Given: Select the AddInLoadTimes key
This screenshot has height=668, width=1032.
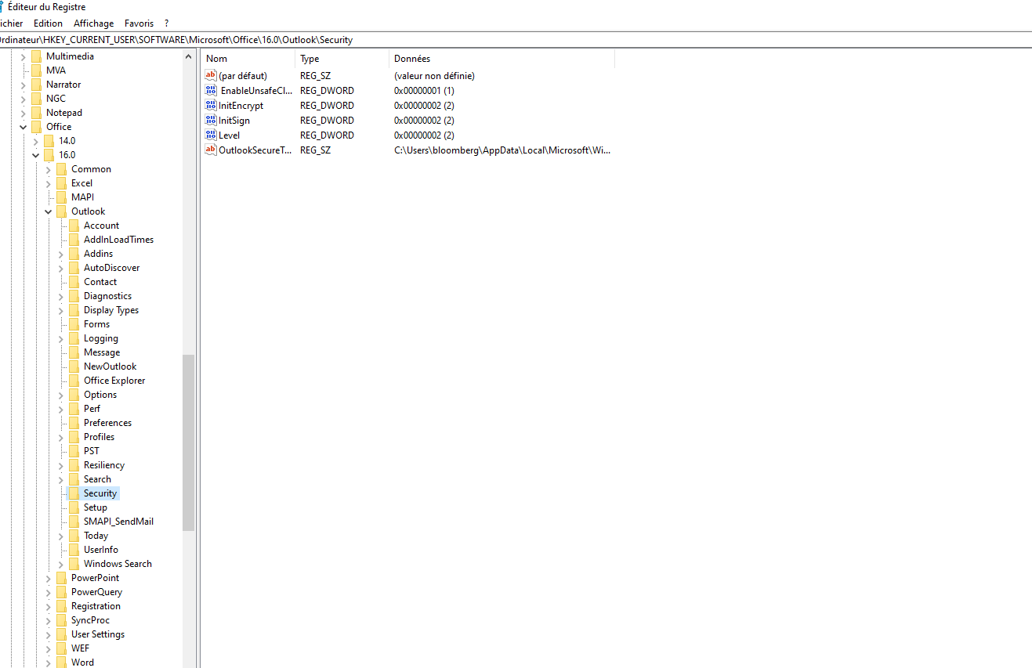Looking at the screenshot, I should pyautogui.click(x=118, y=240).
